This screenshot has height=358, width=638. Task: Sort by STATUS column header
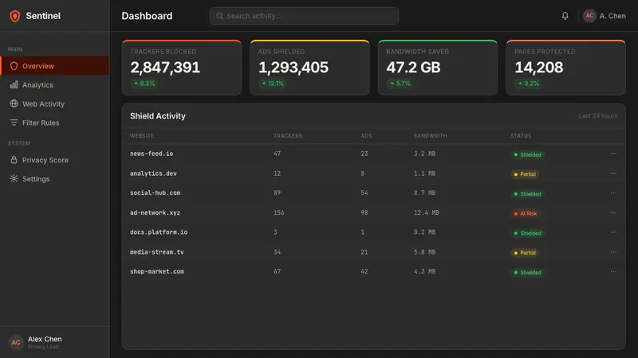(x=521, y=136)
